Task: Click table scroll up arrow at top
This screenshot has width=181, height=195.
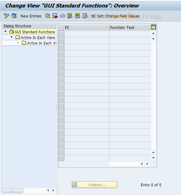Action: (x=153, y=33)
